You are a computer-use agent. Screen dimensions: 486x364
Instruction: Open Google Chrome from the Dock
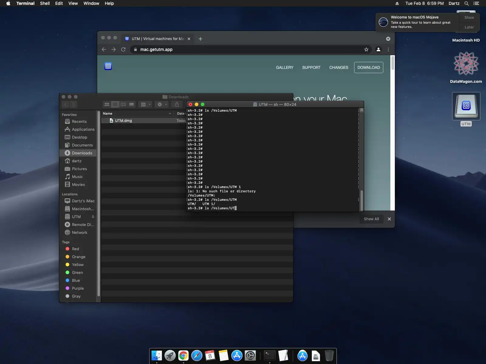pyautogui.click(x=183, y=356)
